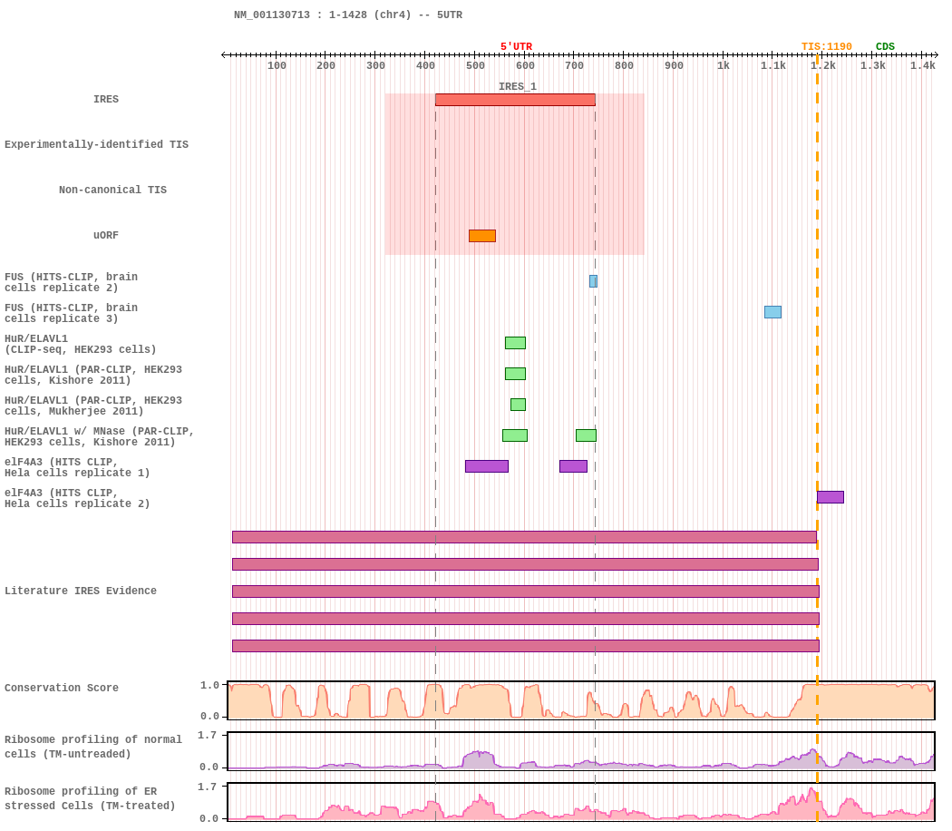Select the eIF4A3 replicate 2 purple bar
Image resolution: width=952 pixels, height=831 pixels.
tap(830, 497)
